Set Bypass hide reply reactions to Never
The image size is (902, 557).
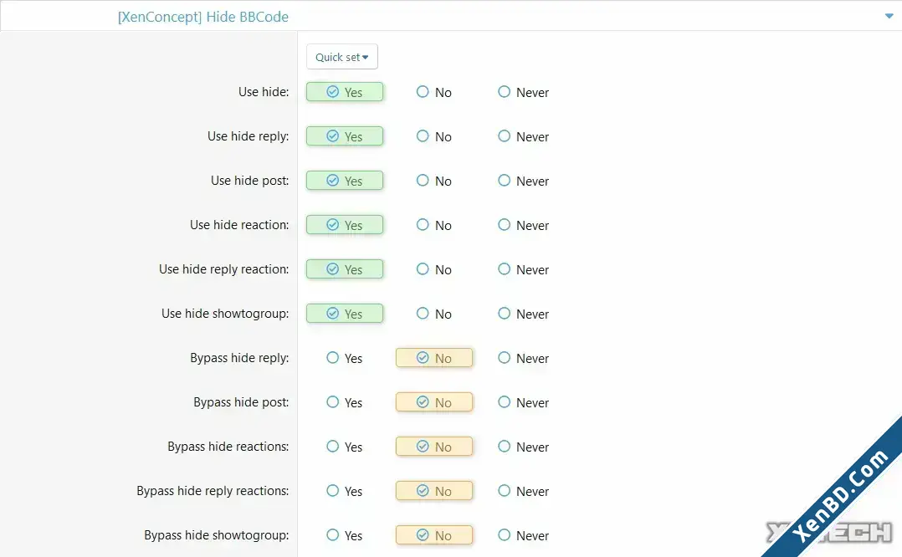[x=523, y=491]
